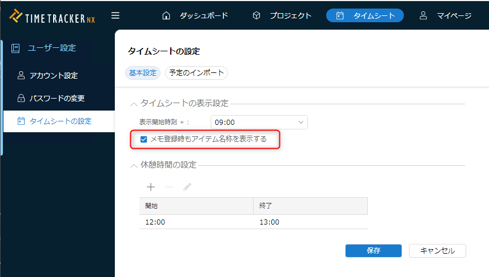
Task: Click the plus icon to add break time
Action: pos(151,187)
